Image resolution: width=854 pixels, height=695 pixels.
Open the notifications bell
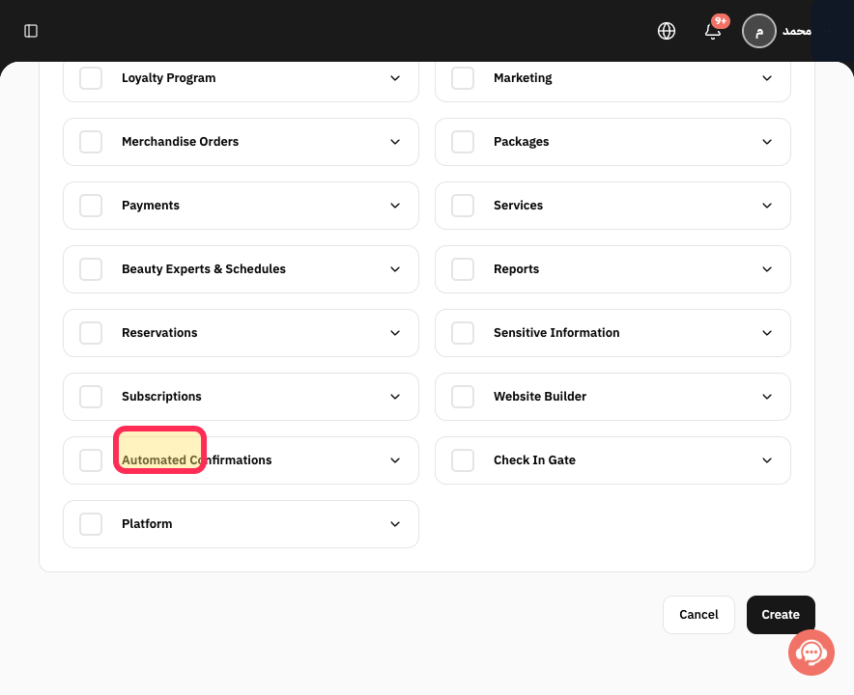pyautogui.click(x=713, y=31)
